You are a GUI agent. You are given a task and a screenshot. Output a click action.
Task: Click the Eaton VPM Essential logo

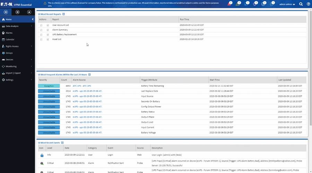coord(16,4)
